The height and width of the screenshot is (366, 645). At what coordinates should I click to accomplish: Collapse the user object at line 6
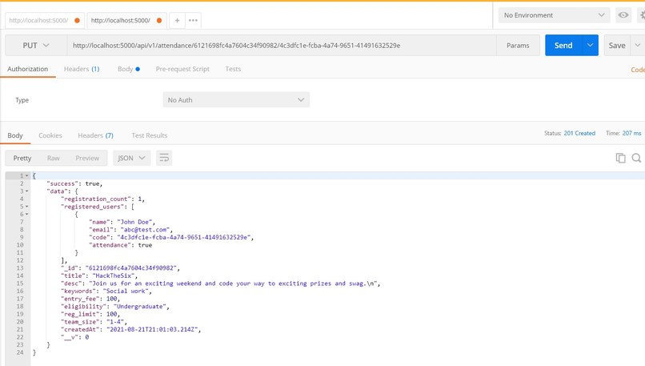[x=27, y=214]
